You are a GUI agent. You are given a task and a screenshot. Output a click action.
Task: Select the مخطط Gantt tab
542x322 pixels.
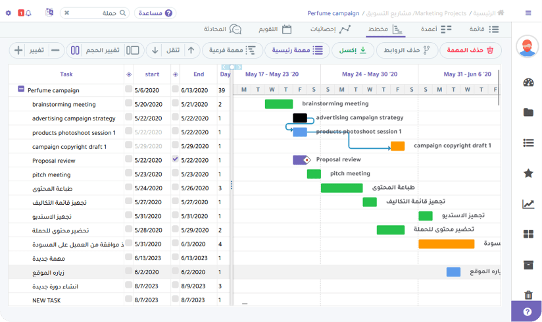[385, 29]
